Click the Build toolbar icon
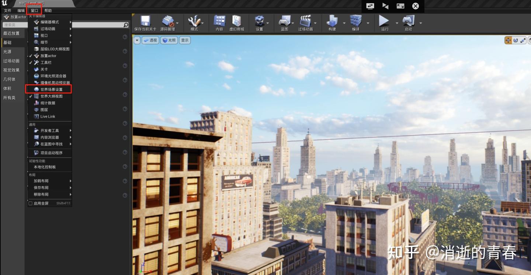The width and height of the screenshot is (531, 275). tap(332, 23)
